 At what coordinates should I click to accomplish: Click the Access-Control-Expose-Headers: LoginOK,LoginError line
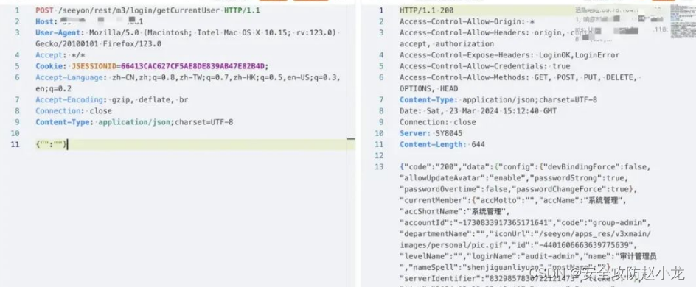pyautogui.click(x=509, y=55)
